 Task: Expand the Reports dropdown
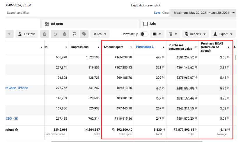tap(195, 34)
